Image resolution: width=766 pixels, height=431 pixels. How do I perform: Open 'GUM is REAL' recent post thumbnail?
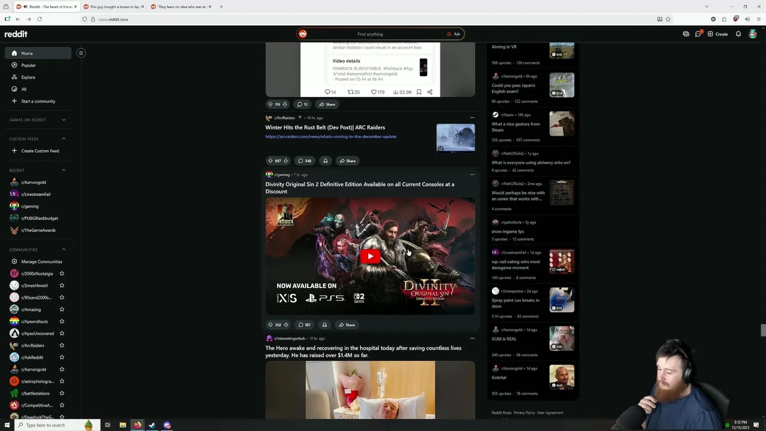562,339
